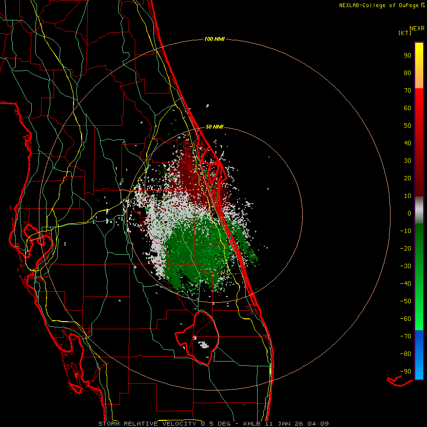Click the NEXR label above the color bar
427x427 pixels.
click(417, 28)
